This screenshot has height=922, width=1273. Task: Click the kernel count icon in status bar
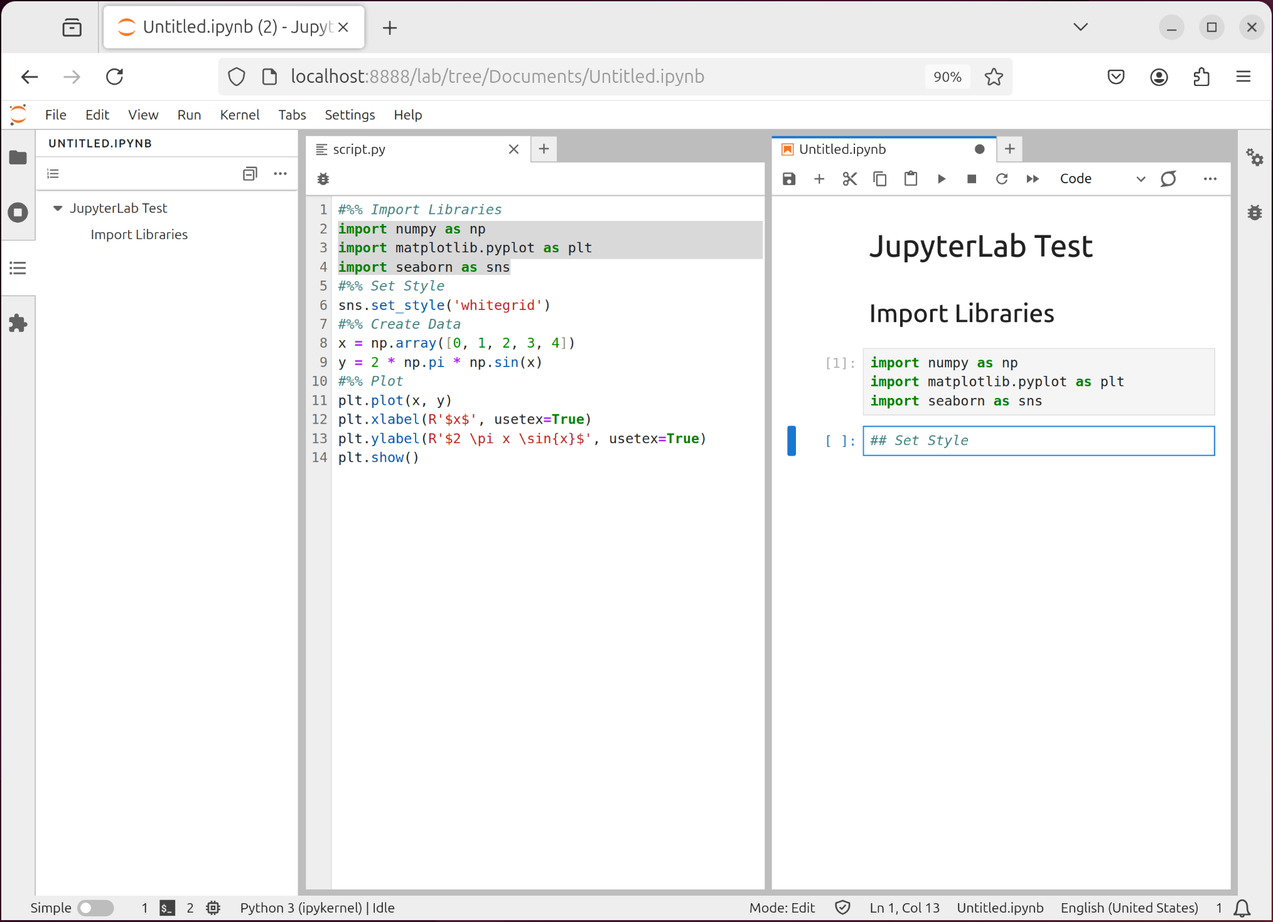tap(213, 908)
